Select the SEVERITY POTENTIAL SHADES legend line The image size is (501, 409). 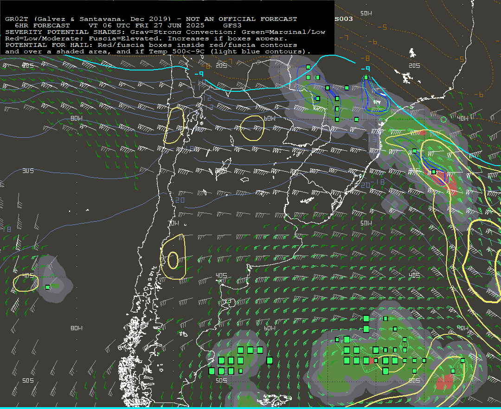pyautogui.click(x=165, y=32)
